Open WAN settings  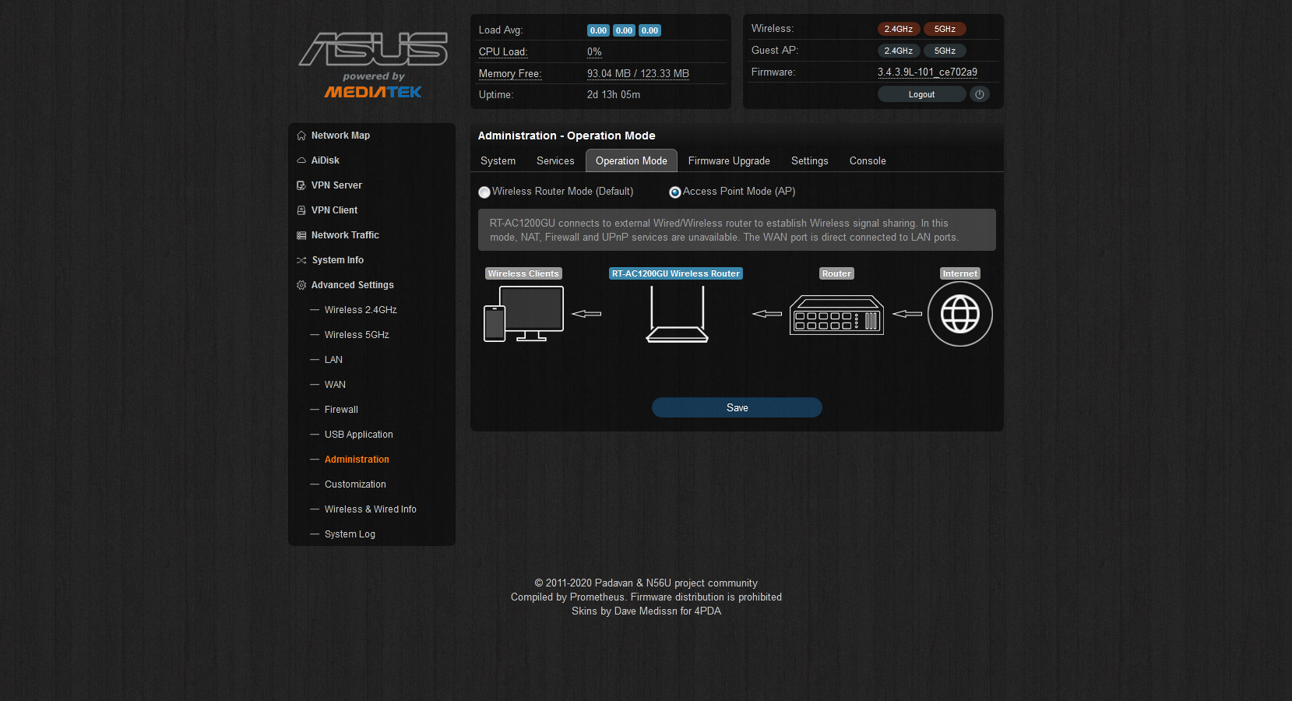coord(335,385)
